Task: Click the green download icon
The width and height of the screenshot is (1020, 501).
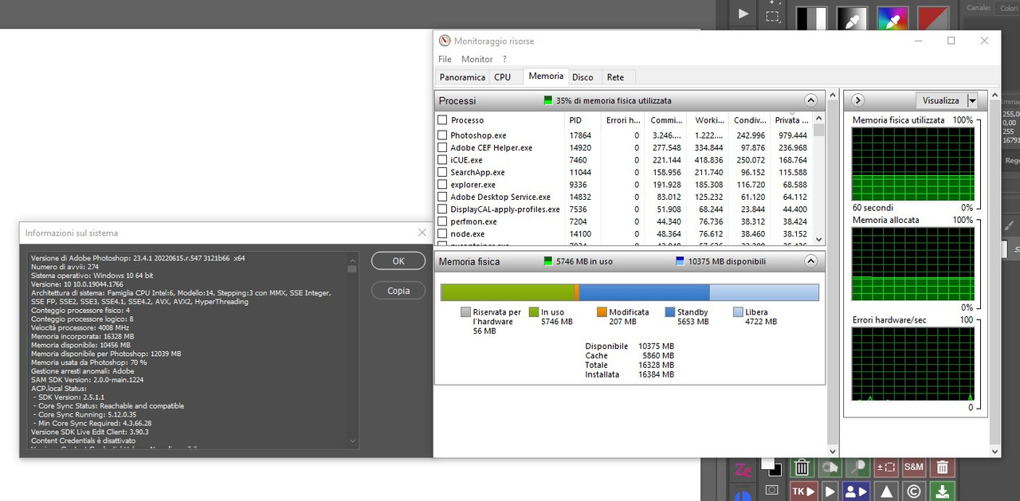Action: click(x=942, y=491)
